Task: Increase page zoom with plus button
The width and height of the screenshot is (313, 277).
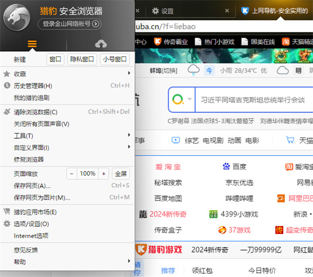Action: point(104,174)
